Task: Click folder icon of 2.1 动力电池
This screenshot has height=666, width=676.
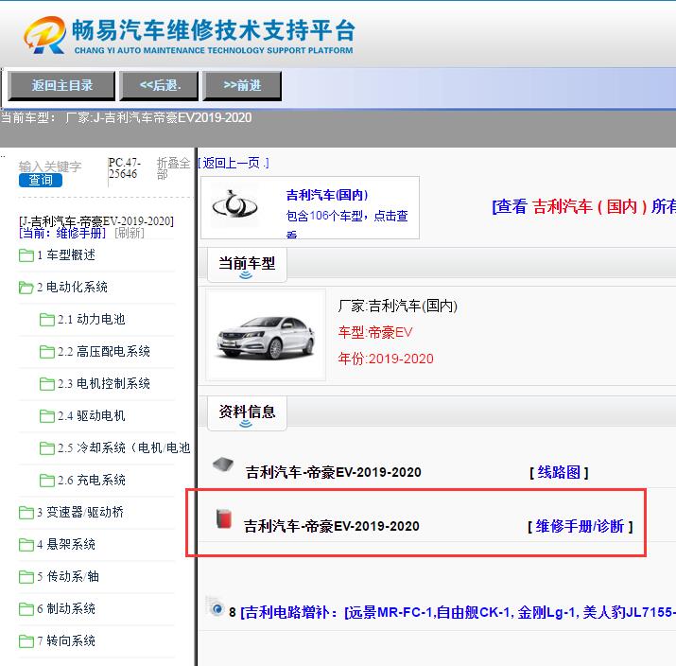Action: point(47,320)
